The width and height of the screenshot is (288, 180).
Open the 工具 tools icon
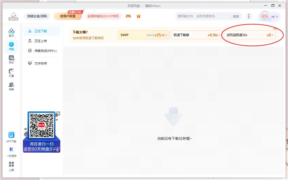point(11,166)
